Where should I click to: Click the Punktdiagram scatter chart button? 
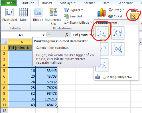point(134,17)
